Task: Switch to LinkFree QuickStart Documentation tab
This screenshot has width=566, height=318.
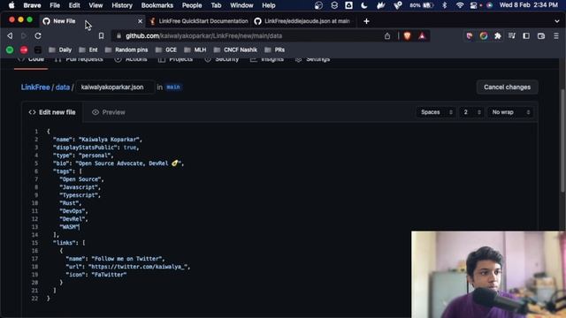Action: click(x=200, y=21)
